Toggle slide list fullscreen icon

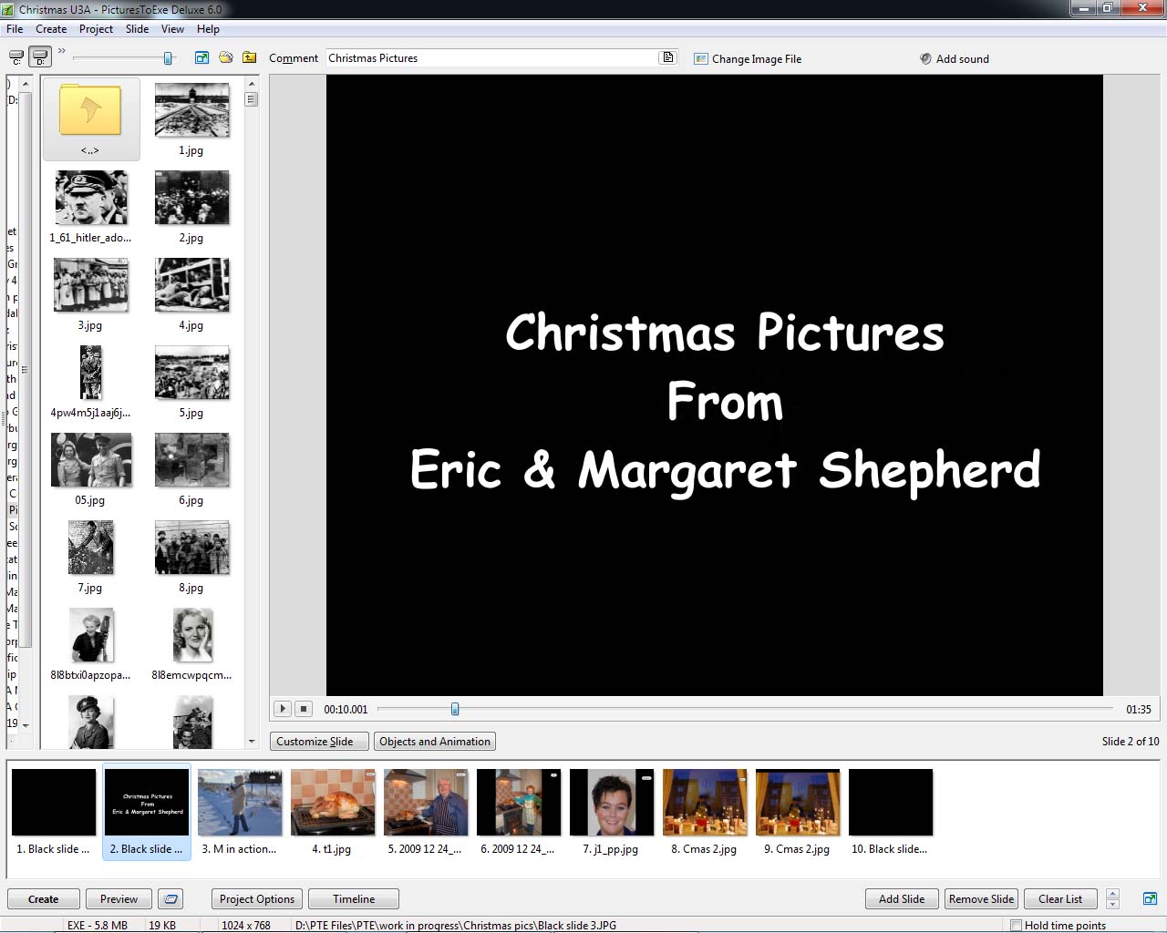(1150, 898)
